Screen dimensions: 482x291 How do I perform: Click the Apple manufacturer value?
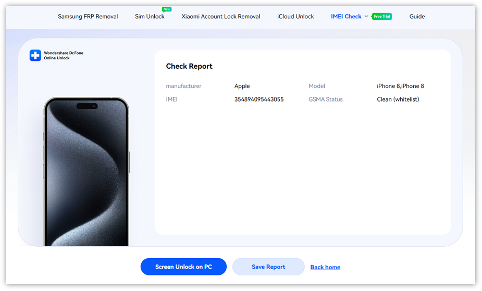click(242, 86)
